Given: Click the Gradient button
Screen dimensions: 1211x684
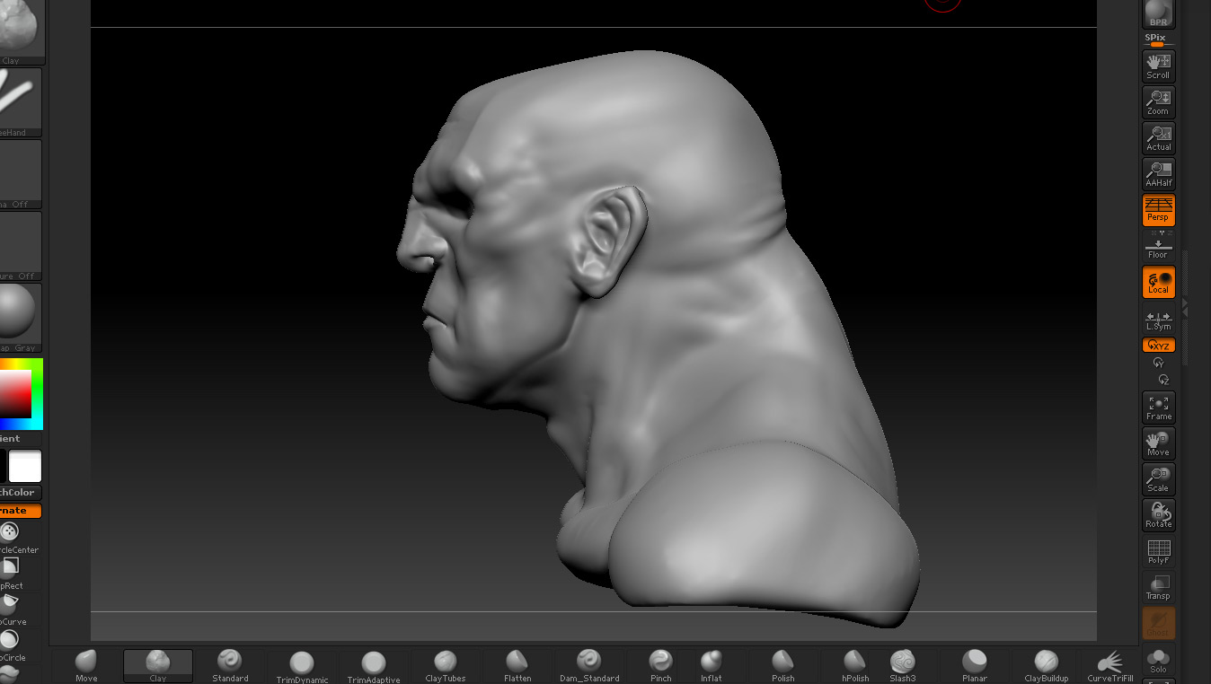Looking at the screenshot, I should 11,439.
